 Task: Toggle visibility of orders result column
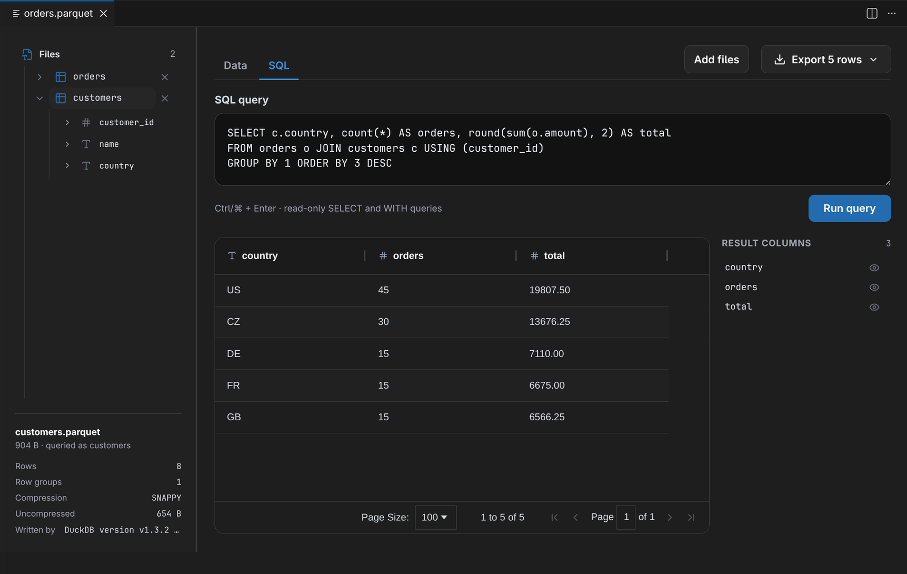(x=874, y=287)
